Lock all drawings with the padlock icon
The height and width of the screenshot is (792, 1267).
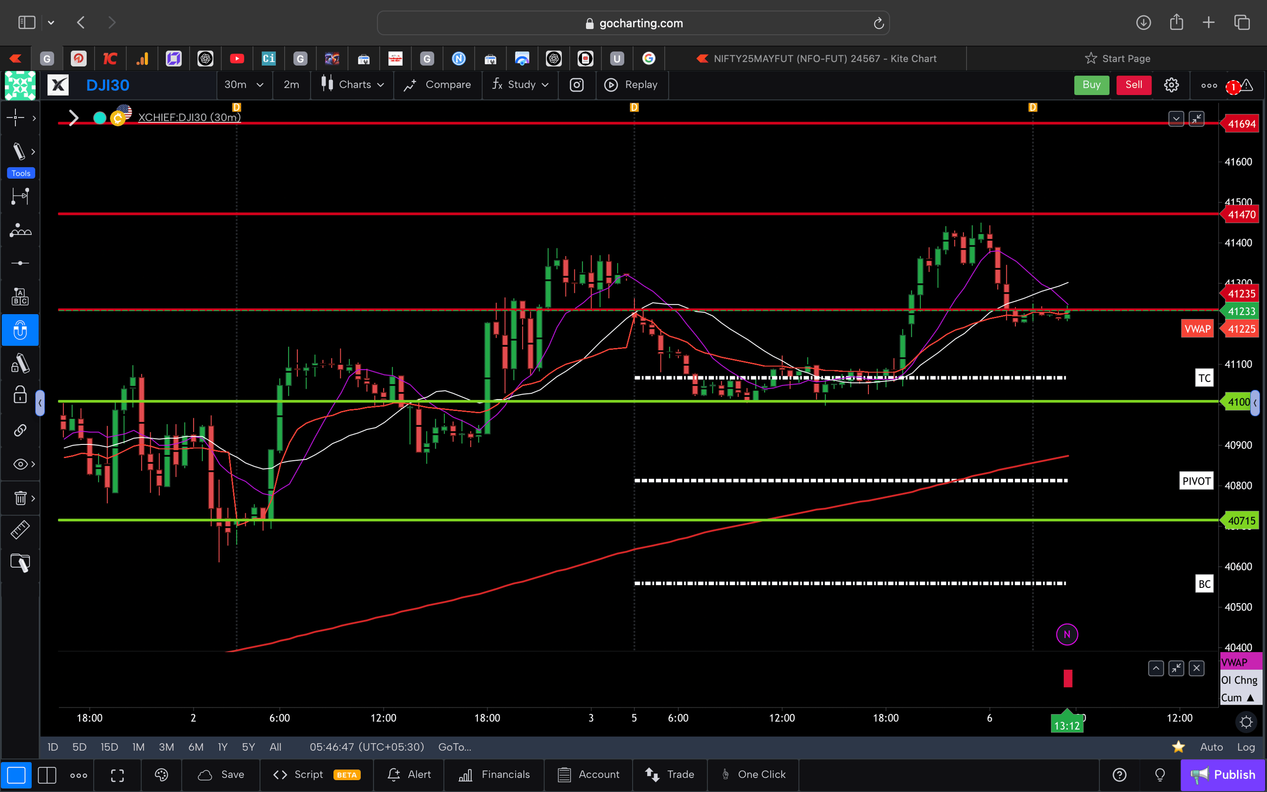(19, 395)
